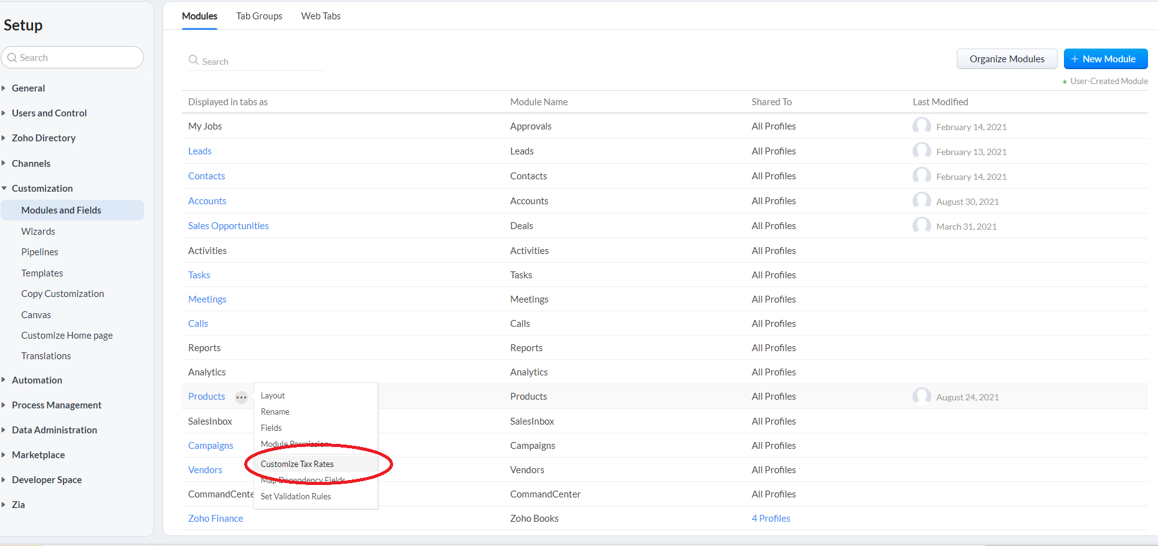Switch to the Tab Groups tab
Image resolution: width=1158 pixels, height=546 pixels.
(x=259, y=16)
